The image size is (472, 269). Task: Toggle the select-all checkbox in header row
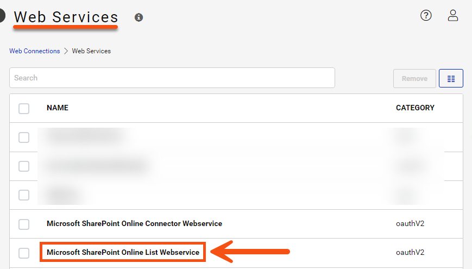pyautogui.click(x=24, y=108)
